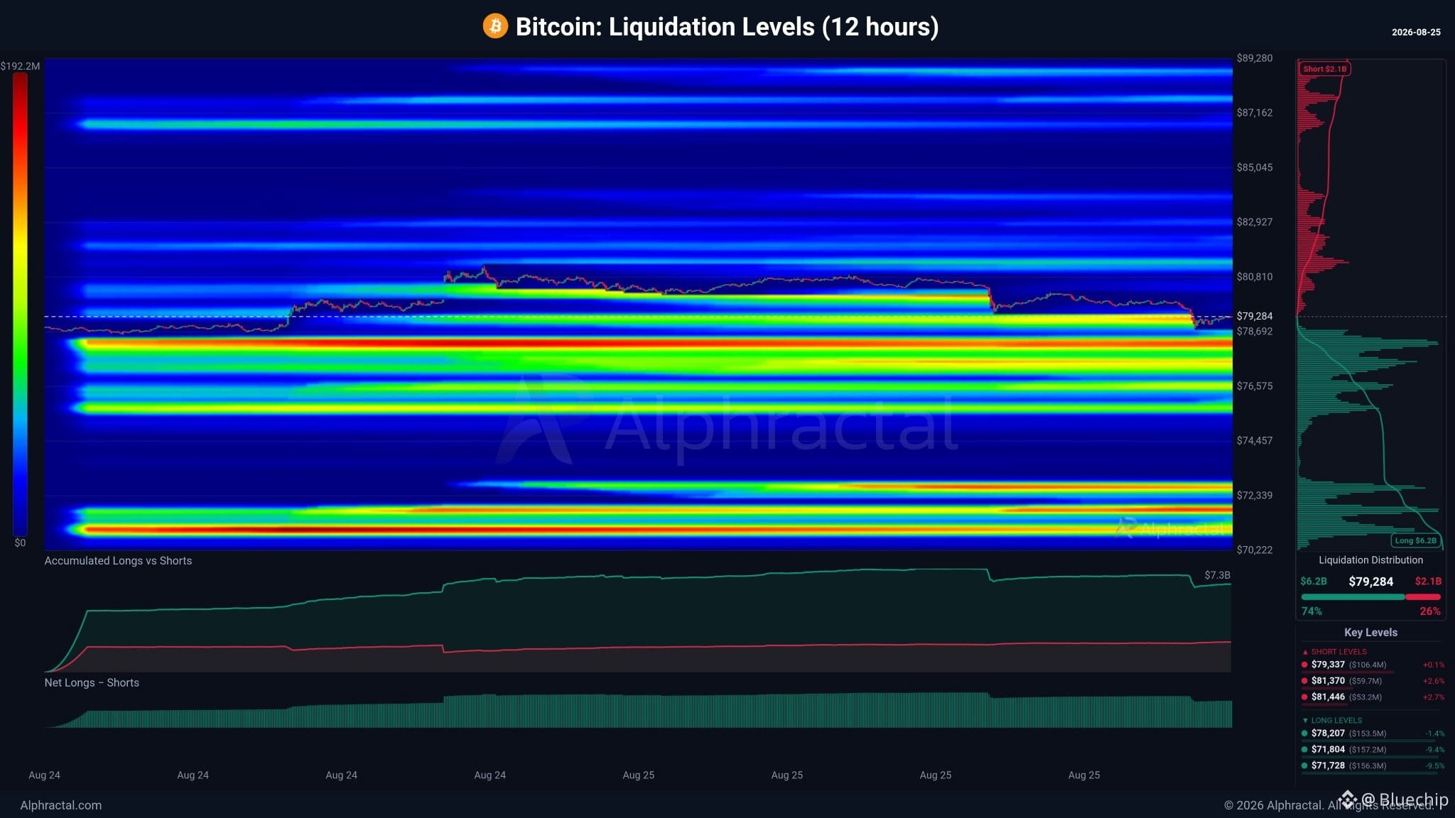Click the $89,280 price axis label
Screen dimensions: 1455x818
coord(1255,58)
